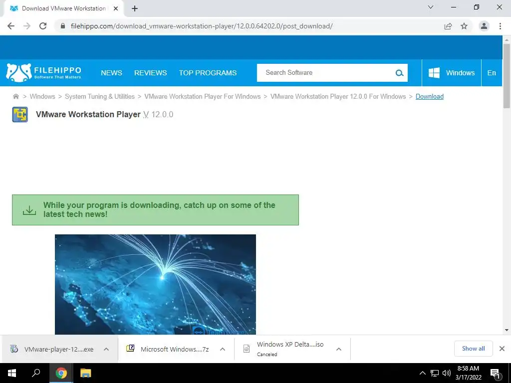Image resolution: width=511 pixels, height=383 pixels.
Task: Open VMware Workstation Player 12.0.0 breadcrumb
Action: coord(338,96)
